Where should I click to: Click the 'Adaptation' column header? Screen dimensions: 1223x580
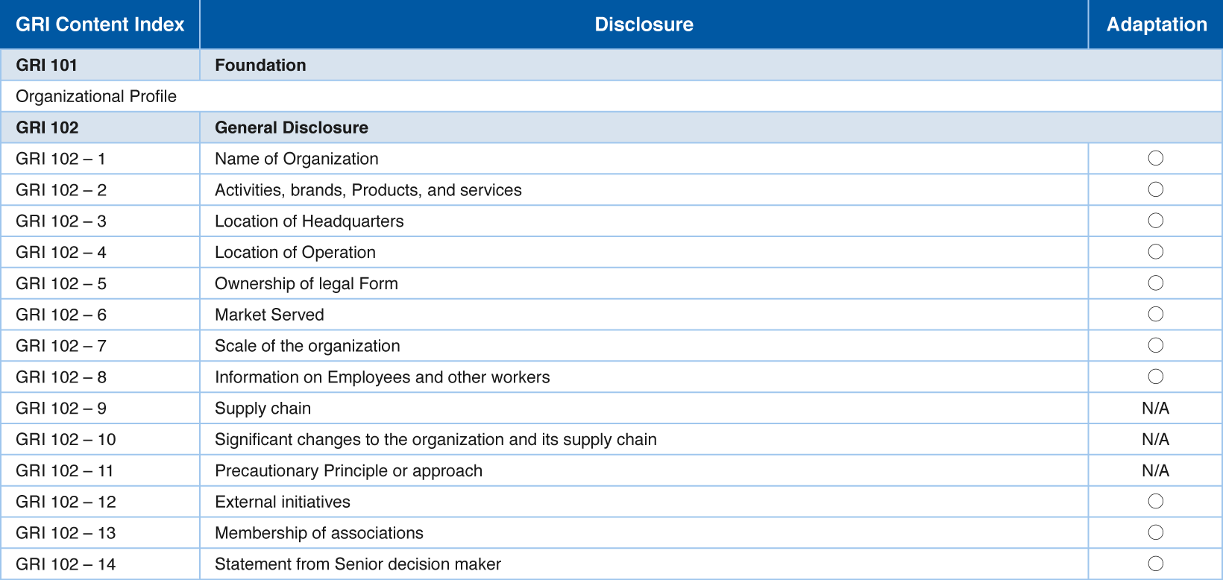click(x=1156, y=25)
